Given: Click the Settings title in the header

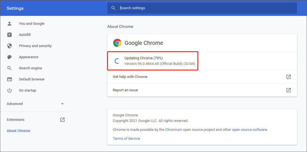Looking at the screenshot, I should coord(15,8).
